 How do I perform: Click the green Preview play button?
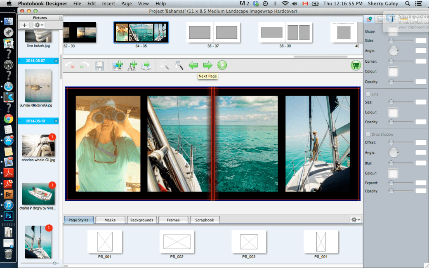click(222, 65)
